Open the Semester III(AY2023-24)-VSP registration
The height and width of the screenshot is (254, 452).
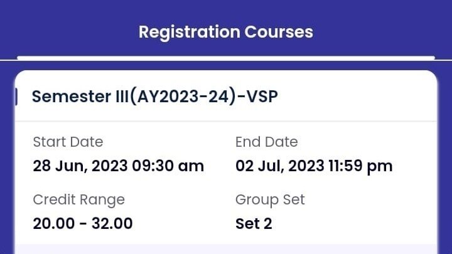tap(154, 97)
